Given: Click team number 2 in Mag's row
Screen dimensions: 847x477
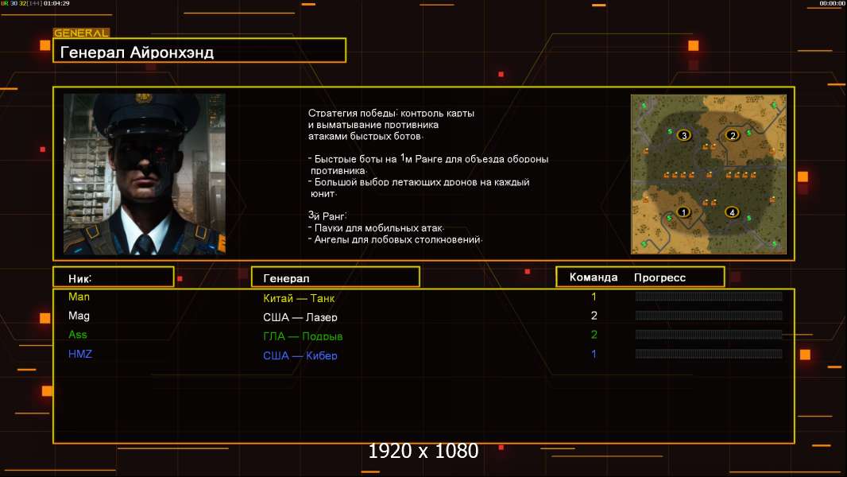Looking at the screenshot, I should (594, 316).
